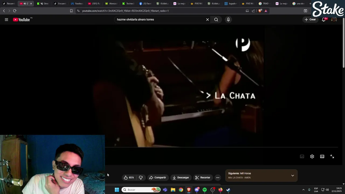
Task: Open the Brave Rewards triangle icon
Action: coord(266,11)
